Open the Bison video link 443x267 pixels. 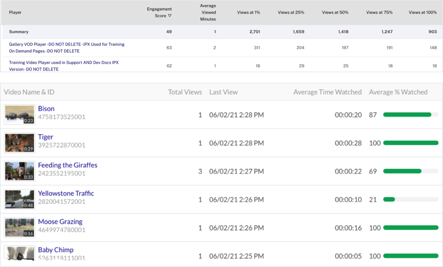(x=46, y=109)
